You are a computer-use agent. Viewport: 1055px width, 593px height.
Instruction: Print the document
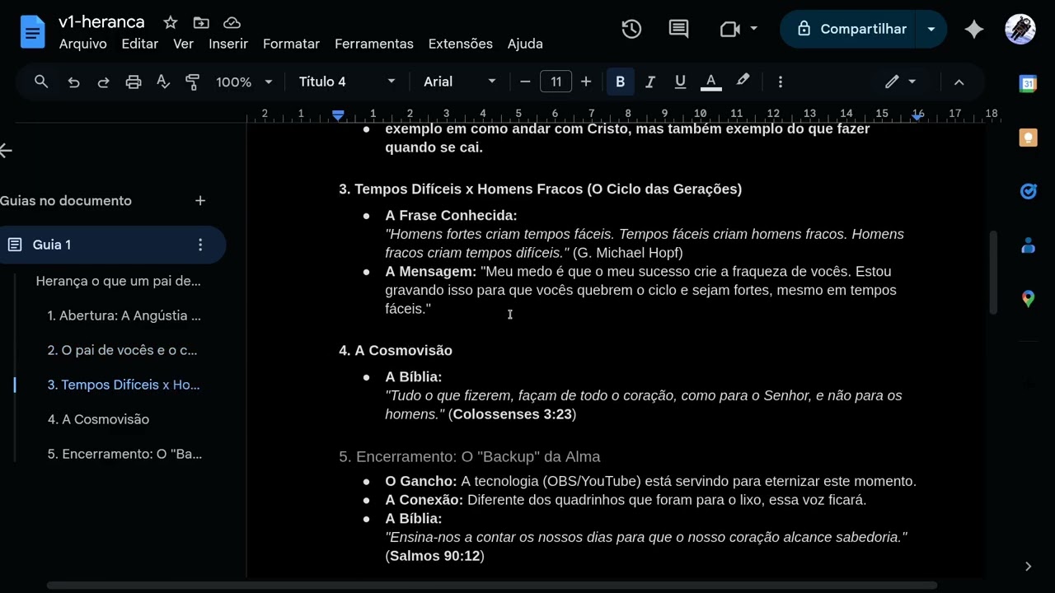click(x=133, y=82)
